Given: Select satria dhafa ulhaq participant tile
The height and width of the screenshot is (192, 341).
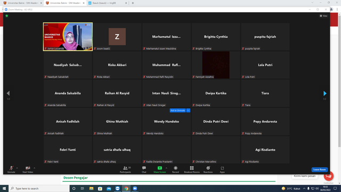Looking at the screenshot, I should [117, 150].
